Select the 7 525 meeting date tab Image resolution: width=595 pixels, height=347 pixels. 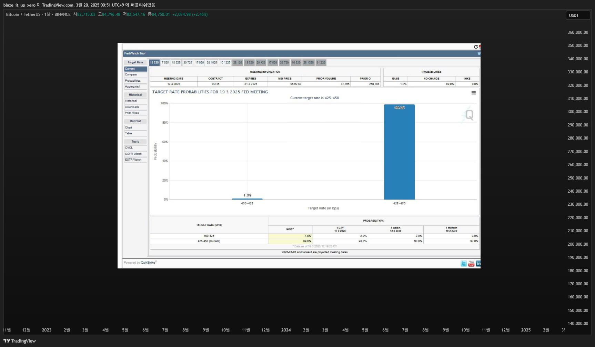[165, 63]
